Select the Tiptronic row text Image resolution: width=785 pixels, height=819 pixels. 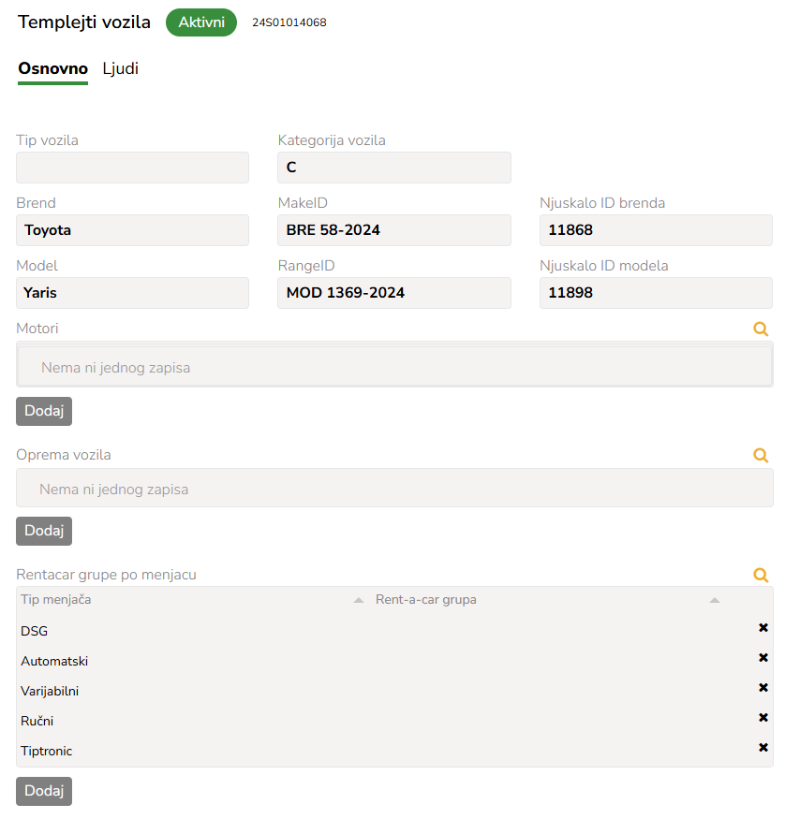(x=47, y=751)
